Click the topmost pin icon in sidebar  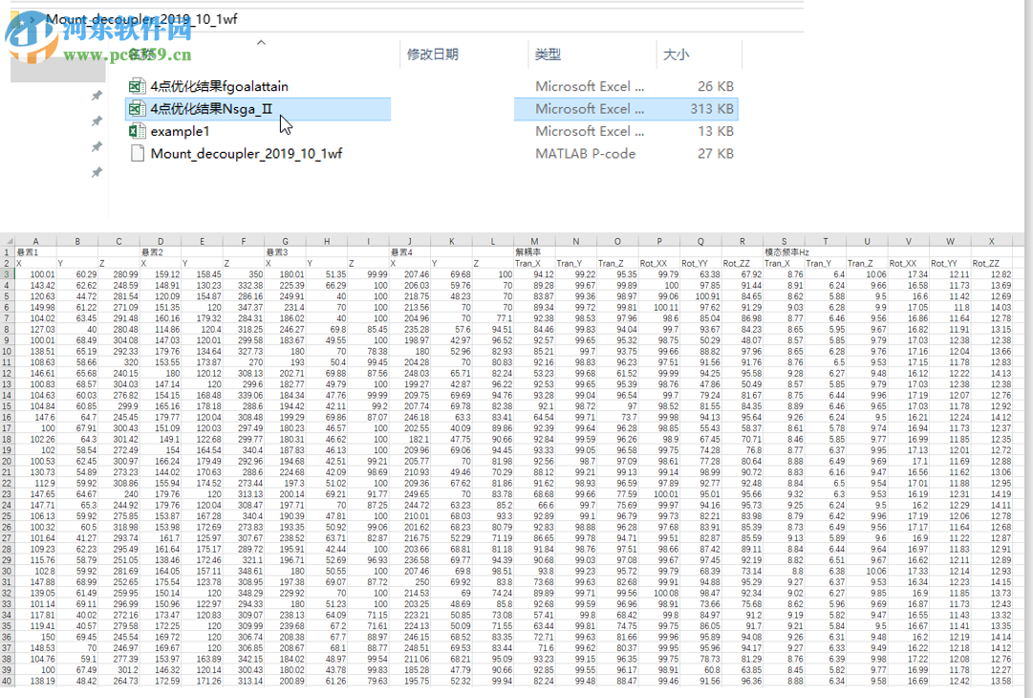click(x=97, y=97)
